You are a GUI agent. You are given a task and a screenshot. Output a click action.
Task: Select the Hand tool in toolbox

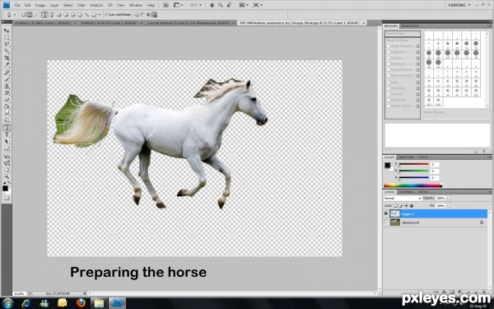(x=7, y=170)
